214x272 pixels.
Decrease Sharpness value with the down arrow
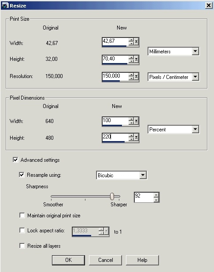156,200
